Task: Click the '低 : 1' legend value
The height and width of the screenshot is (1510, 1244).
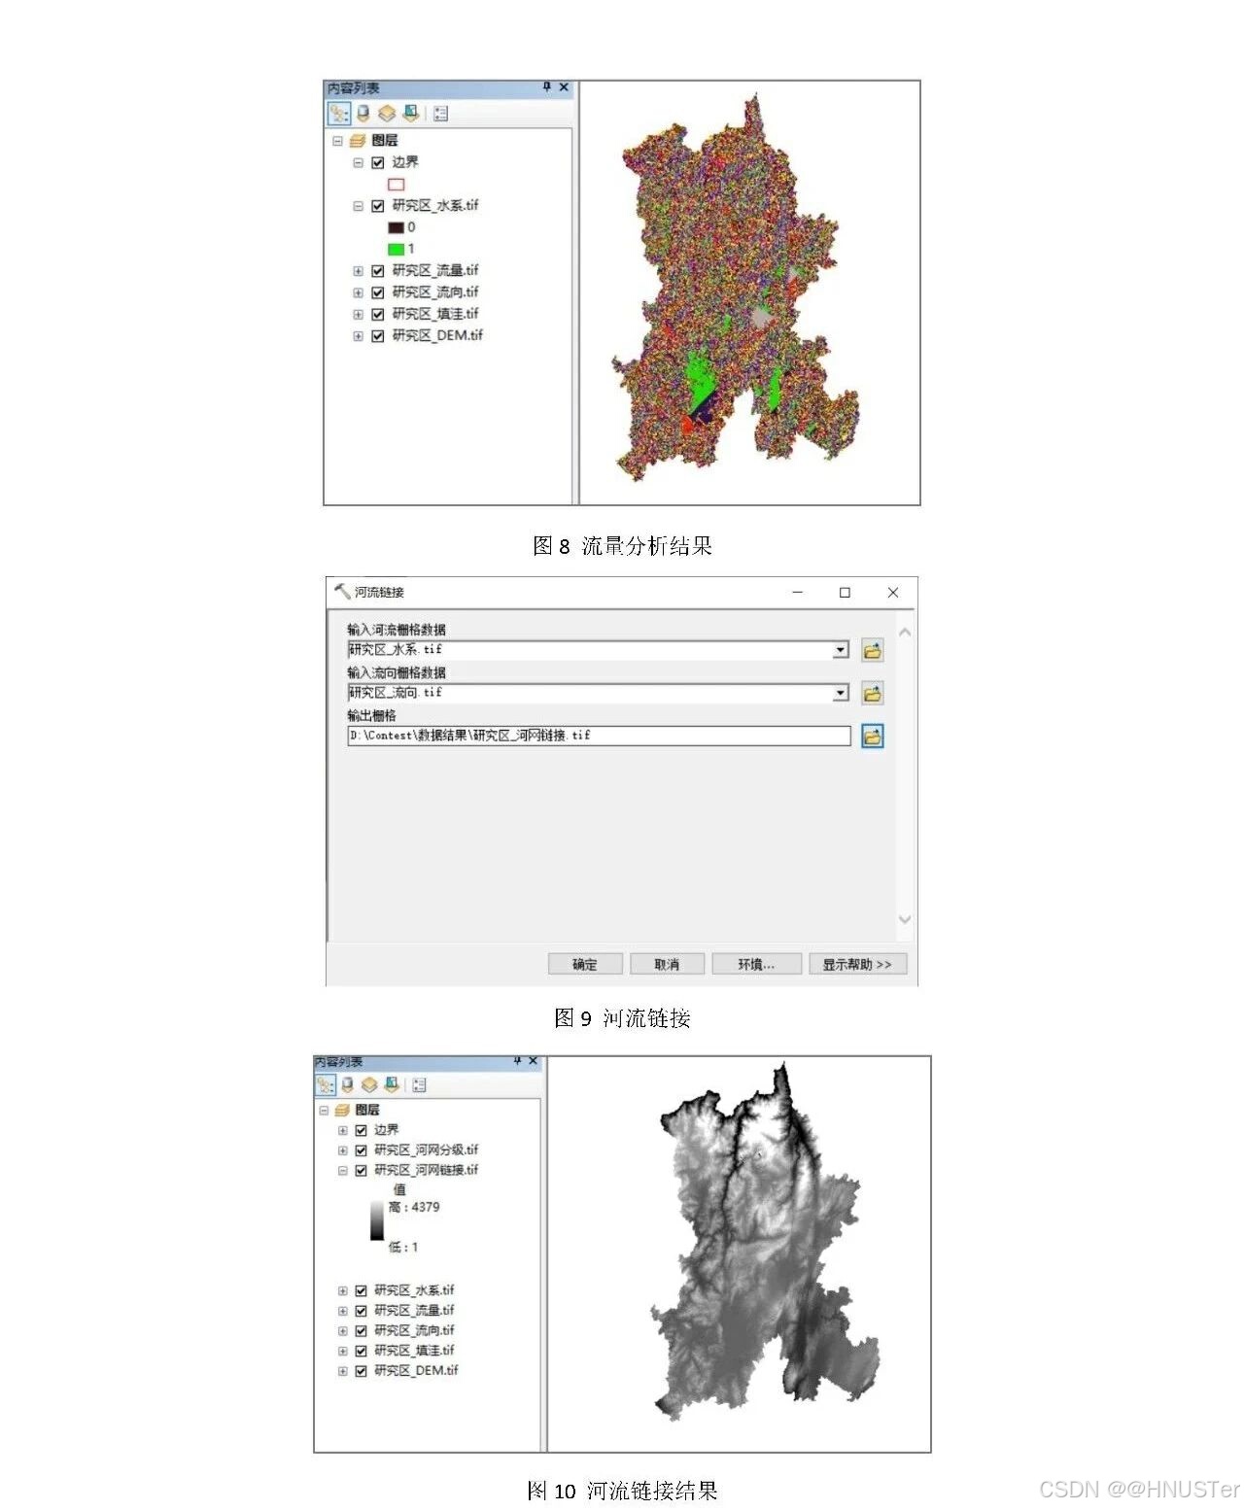Action: pos(403,1247)
